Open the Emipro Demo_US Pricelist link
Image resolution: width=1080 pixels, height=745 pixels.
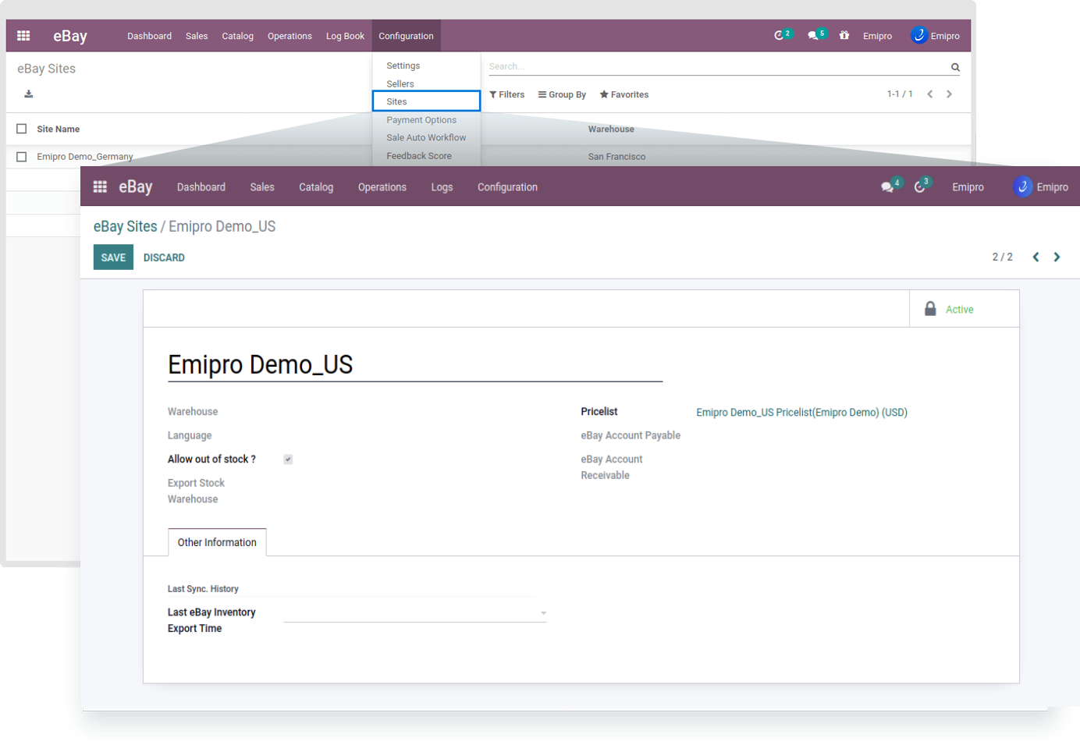point(801,413)
